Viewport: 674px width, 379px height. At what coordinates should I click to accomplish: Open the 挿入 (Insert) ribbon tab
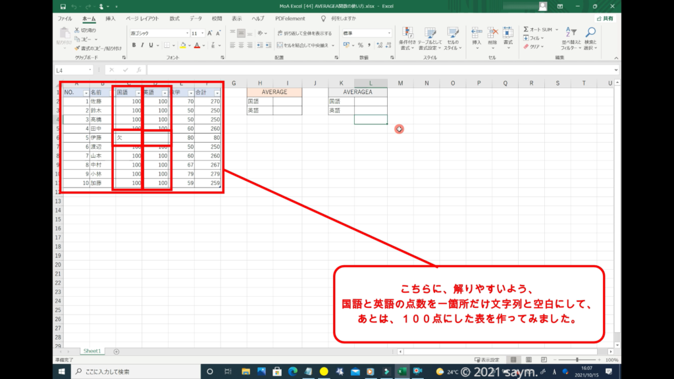111,19
